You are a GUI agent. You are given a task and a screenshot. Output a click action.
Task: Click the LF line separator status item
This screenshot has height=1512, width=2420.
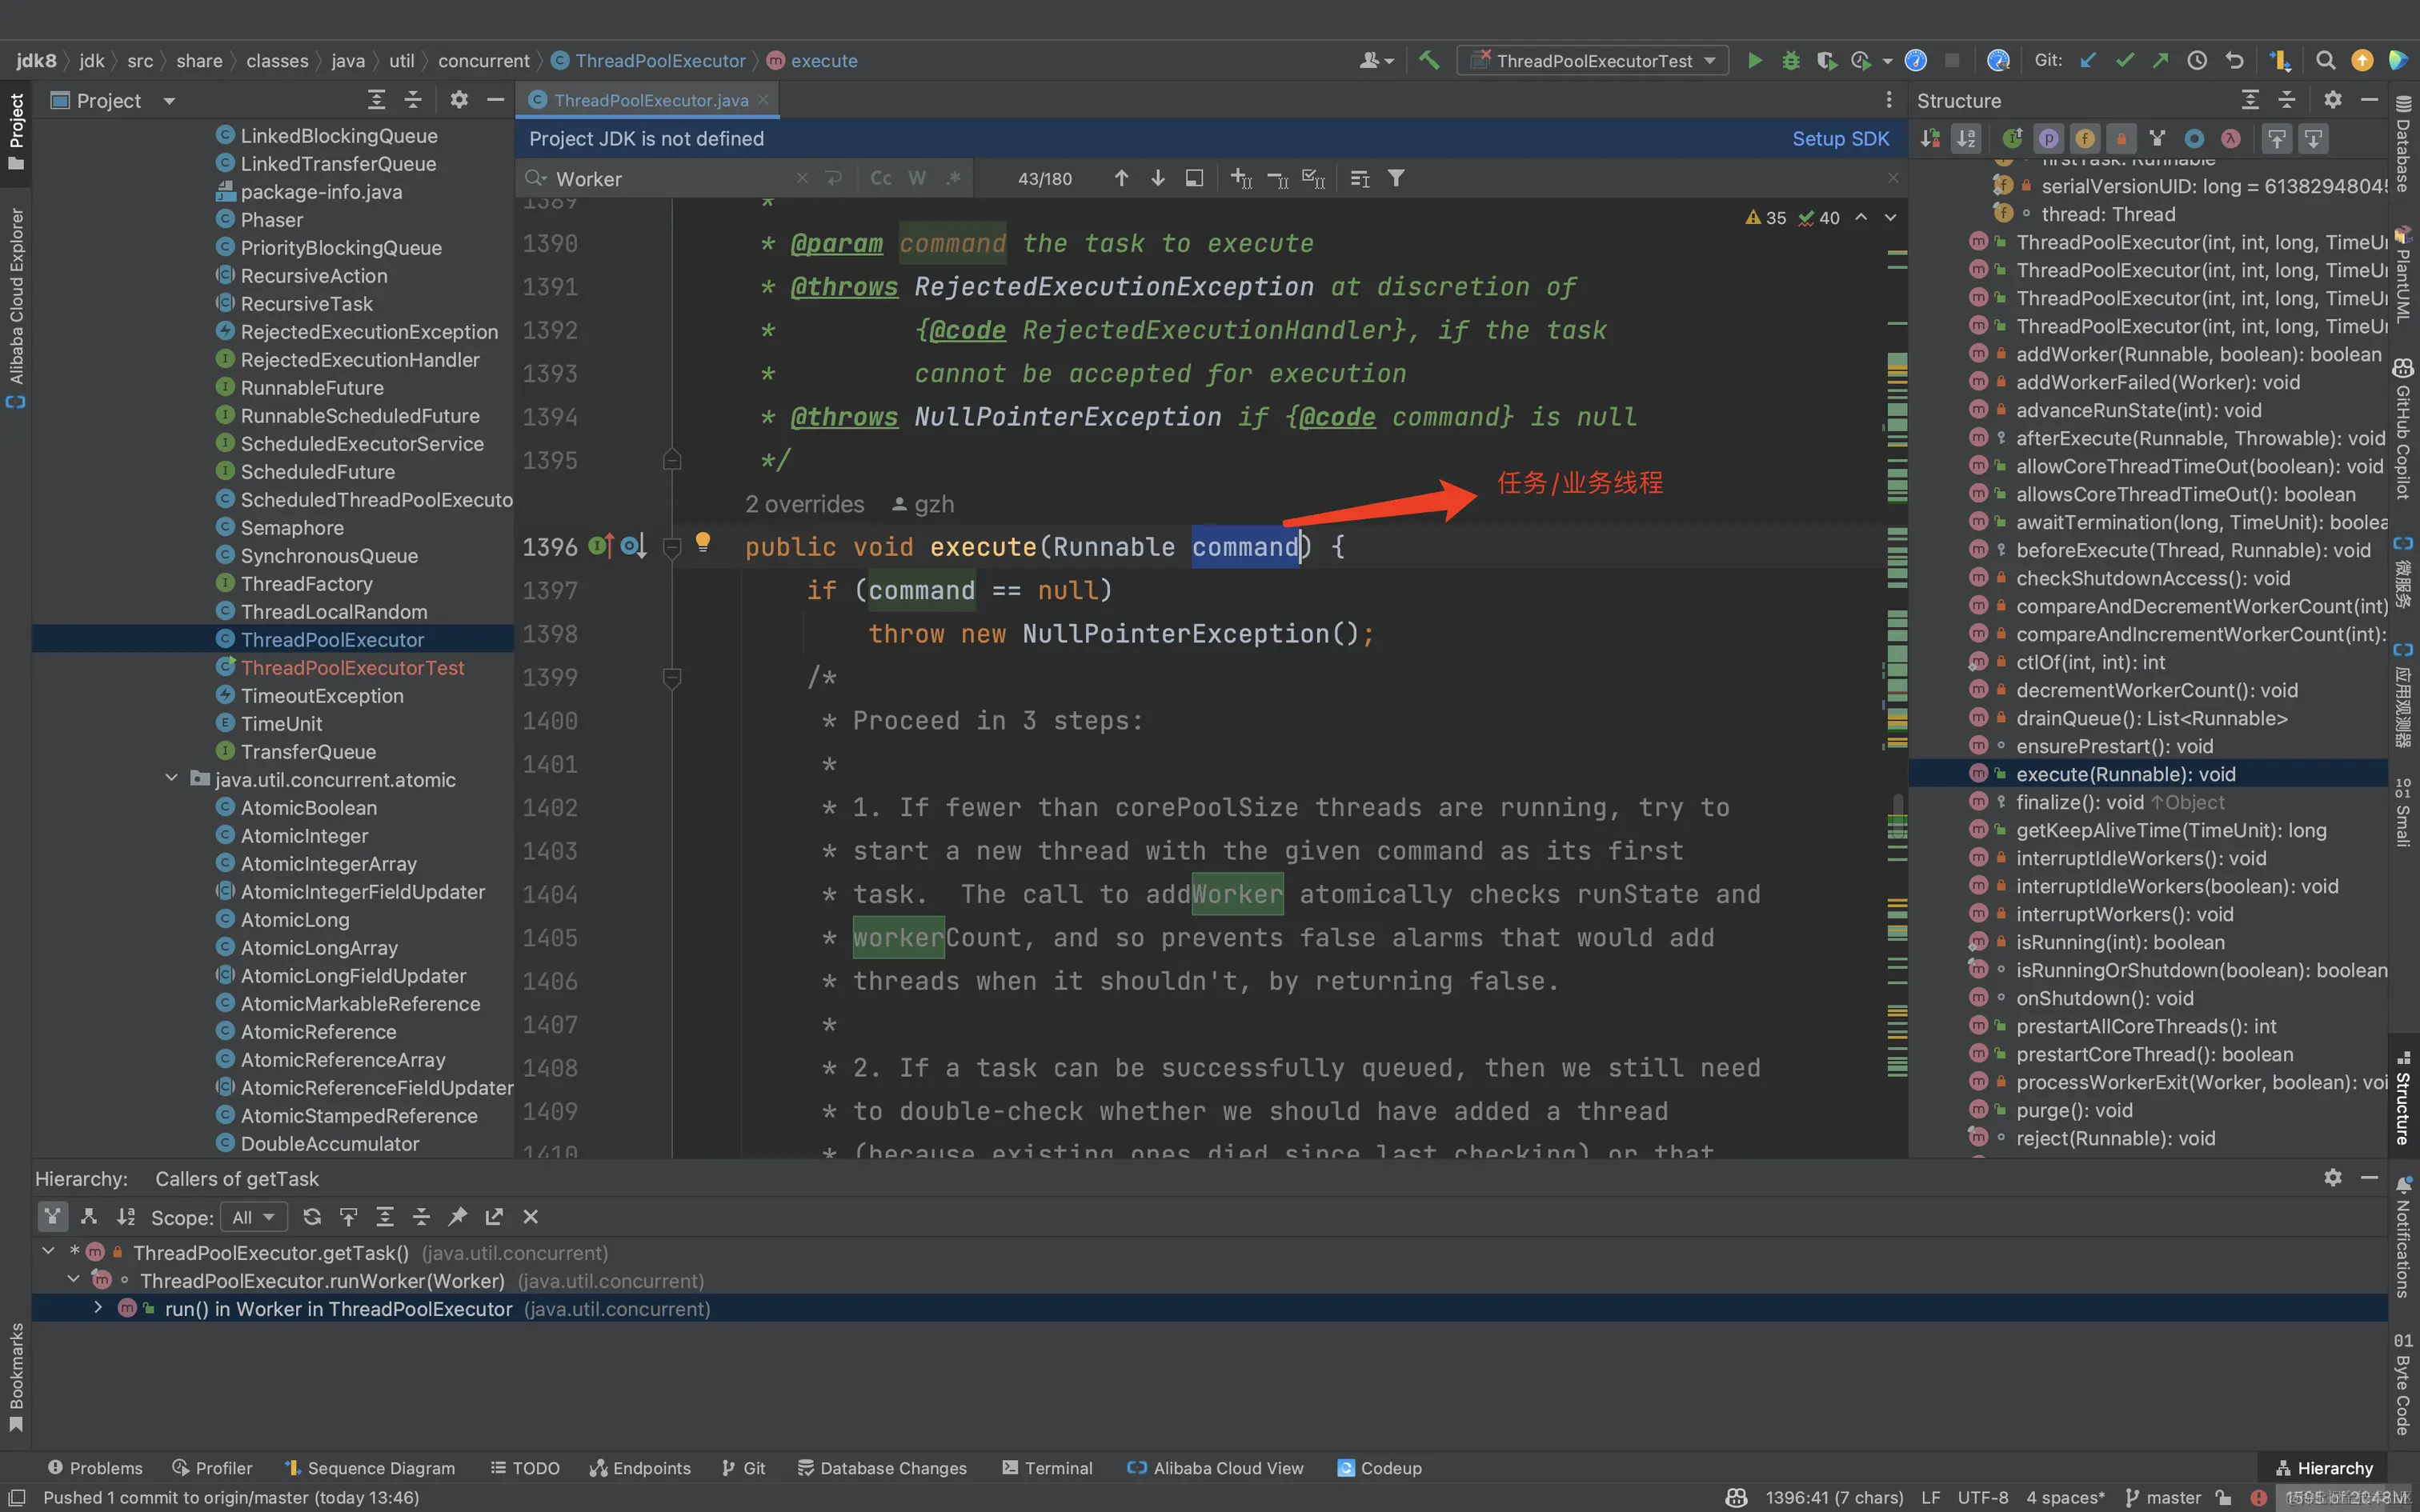[x=1930, y=1497]
